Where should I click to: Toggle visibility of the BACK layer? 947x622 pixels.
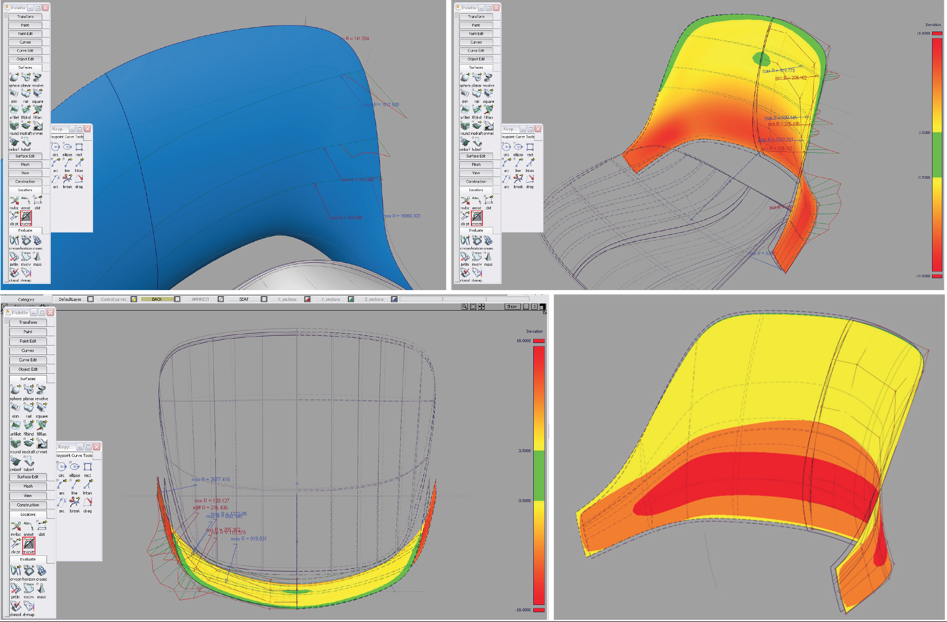tap(177, 299)
